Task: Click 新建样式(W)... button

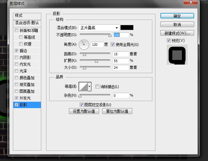Action: pos(177,33)
